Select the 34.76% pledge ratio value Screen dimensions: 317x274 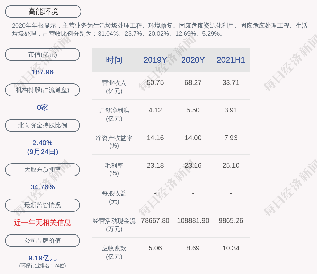coord(43,187)
